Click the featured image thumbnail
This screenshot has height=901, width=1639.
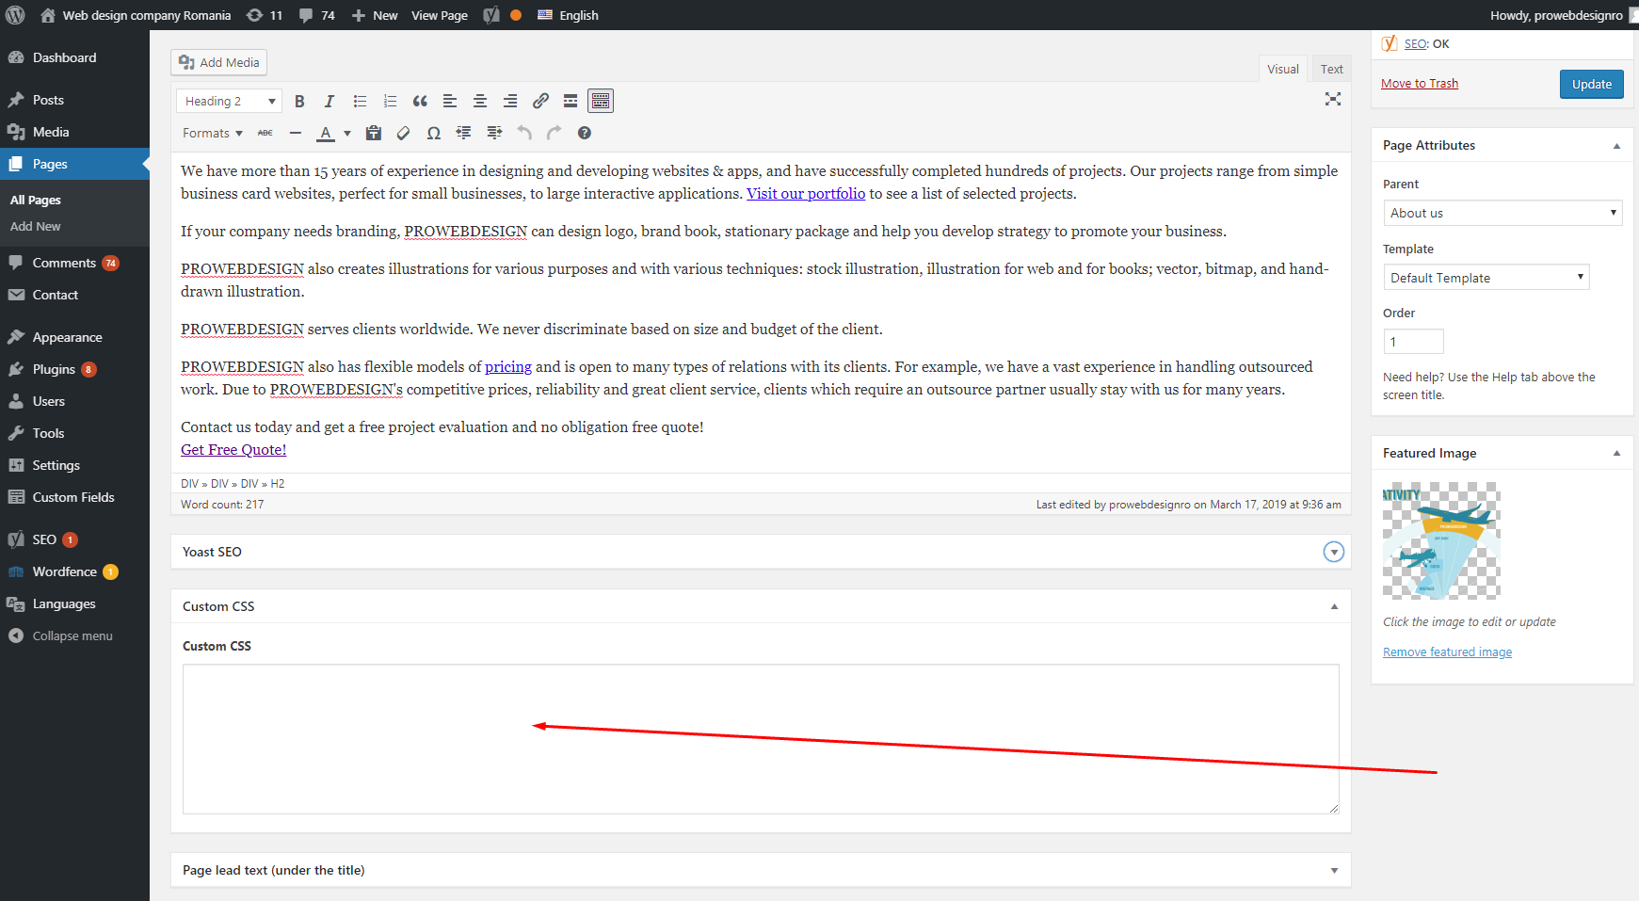1441,541
